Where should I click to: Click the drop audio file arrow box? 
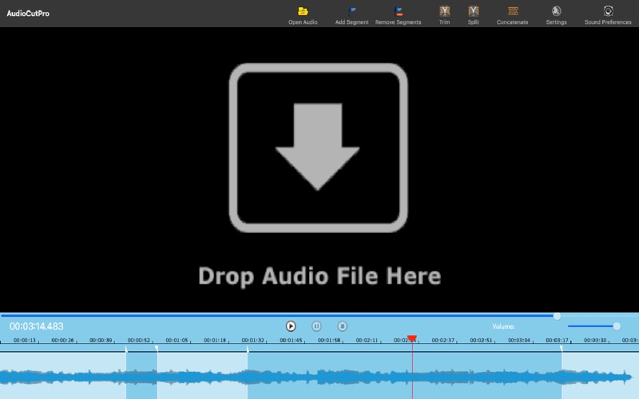point(318,148)
